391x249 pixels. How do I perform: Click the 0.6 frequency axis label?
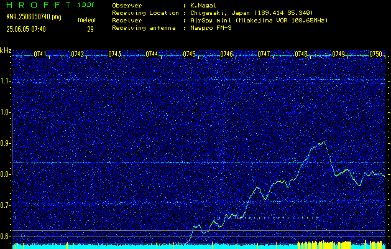[x=5, y=237]
